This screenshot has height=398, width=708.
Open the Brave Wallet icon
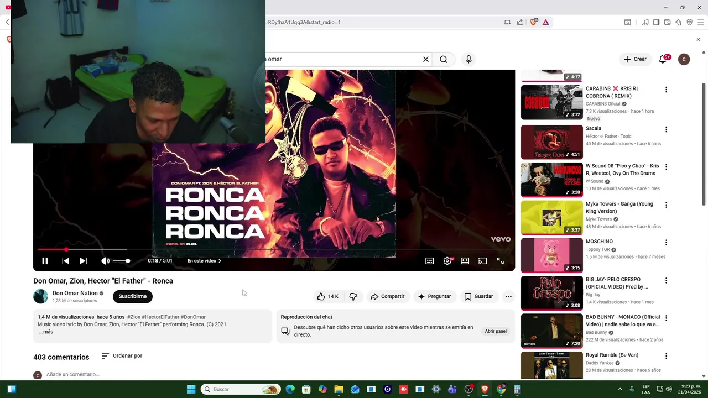point(667,22)
